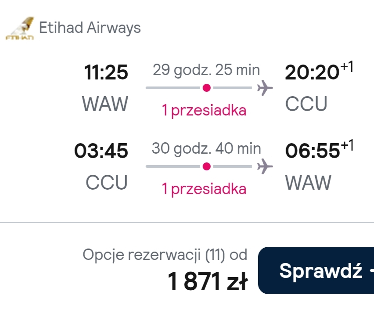The height and width of the screenshot is (310, 374).
Task: Click the outbound CCU destination airport code
Action: [306, 104]
